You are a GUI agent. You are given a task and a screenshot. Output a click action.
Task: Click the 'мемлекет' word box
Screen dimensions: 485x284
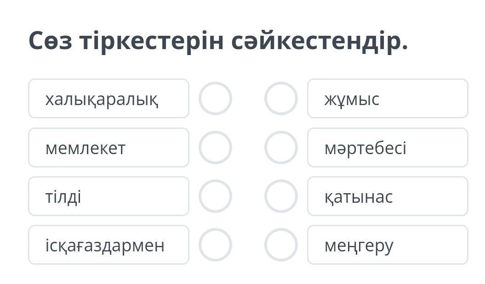coord(108,147)
